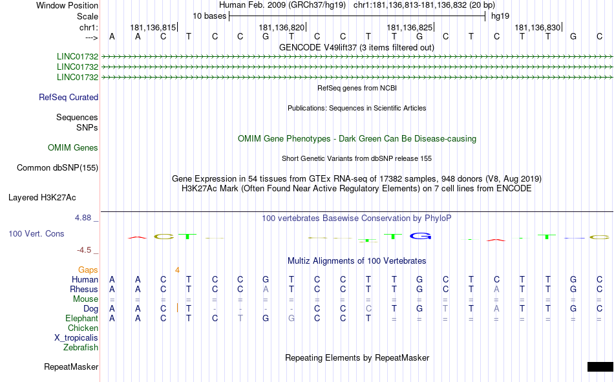Click Repeating Elements by RepeatMasker title
The width and height of the screenshot is (614, 382).
pos(357,357)
